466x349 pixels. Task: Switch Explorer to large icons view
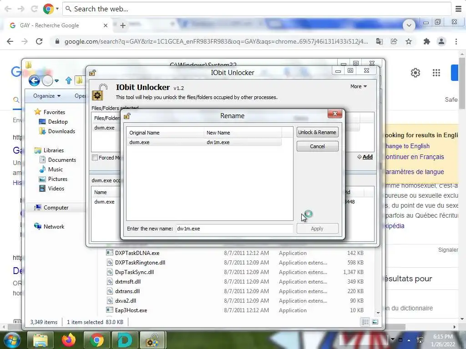click(375, 322)
